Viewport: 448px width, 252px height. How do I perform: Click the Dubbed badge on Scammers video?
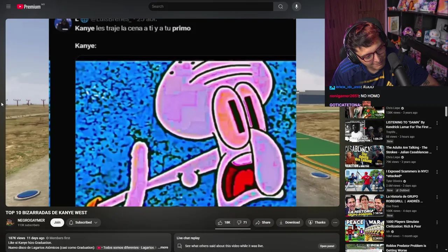[402, 190]
